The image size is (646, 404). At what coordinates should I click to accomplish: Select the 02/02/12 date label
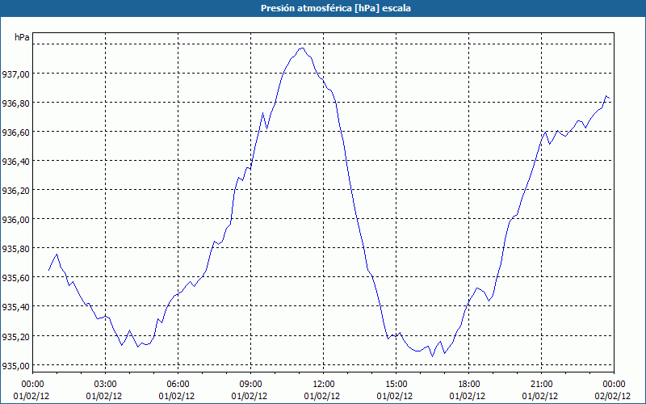point(613,396)
